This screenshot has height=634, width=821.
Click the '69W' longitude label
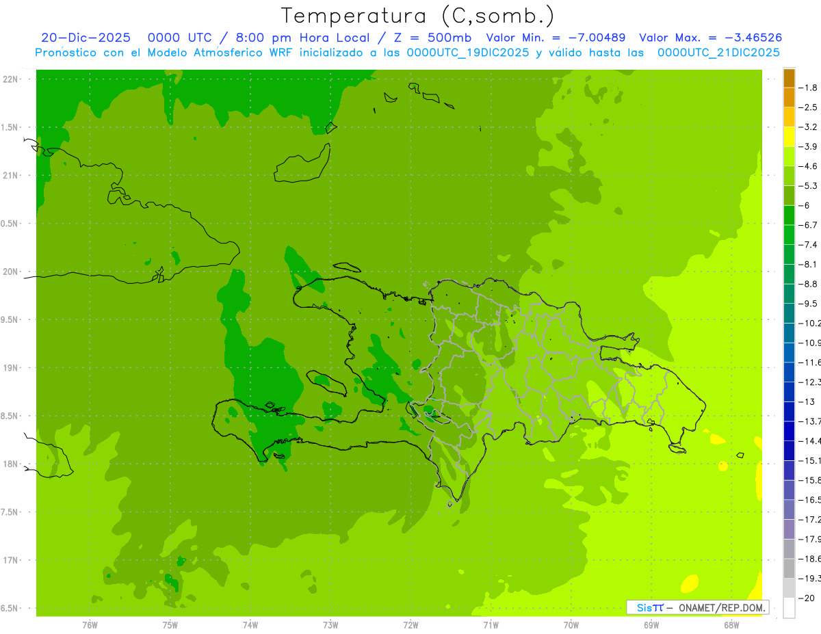click(651, 625)
